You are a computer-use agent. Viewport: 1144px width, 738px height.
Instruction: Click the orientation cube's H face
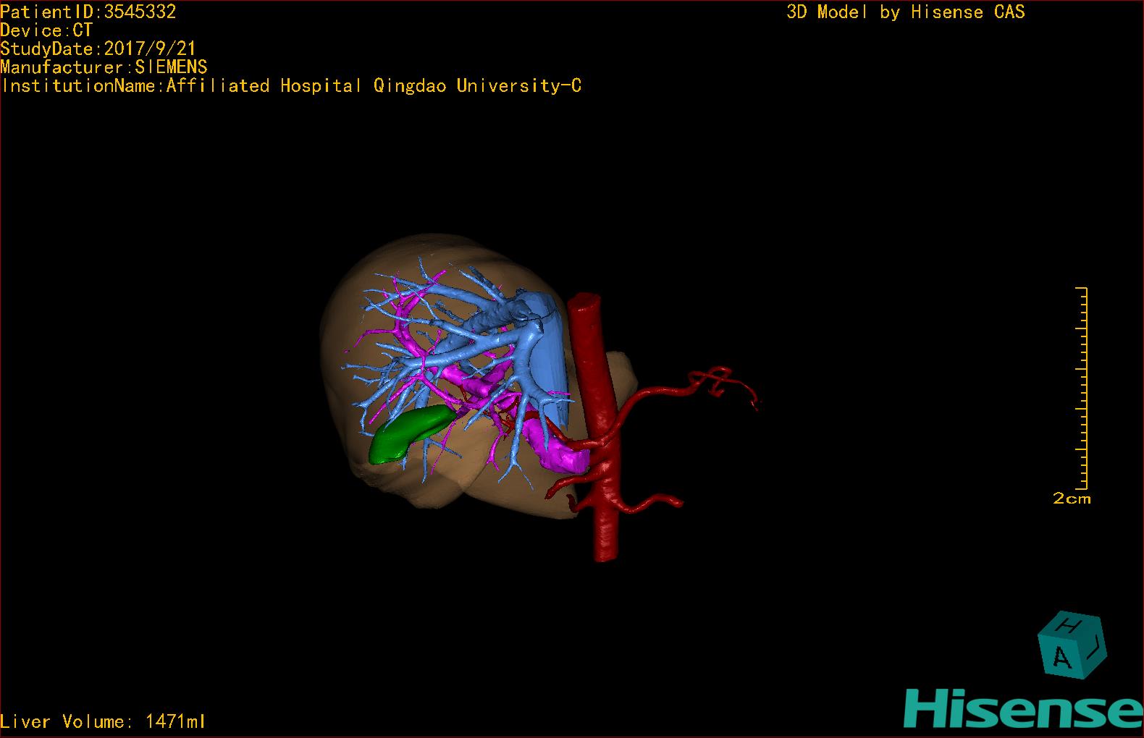[x=1069, y=624]
